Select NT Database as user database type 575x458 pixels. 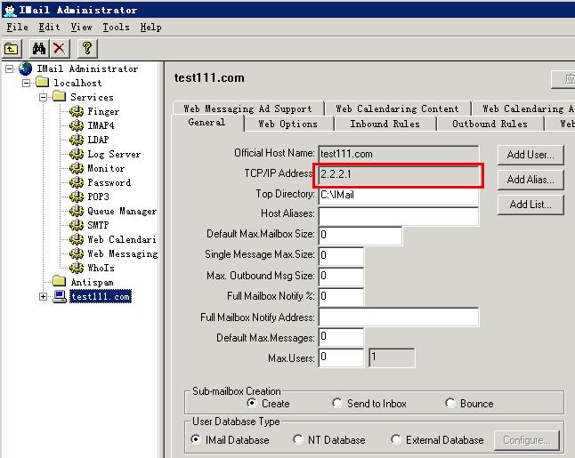[x=298, y=439]
